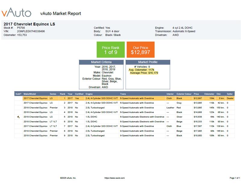Click the price $13,995 in the Gray vehicle row
The width and height of the screenshot is (241, 185).
pos(198,103)
